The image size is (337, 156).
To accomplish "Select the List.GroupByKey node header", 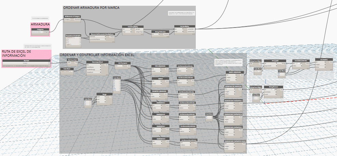I will pyautogui.click(x=132, y=26).
